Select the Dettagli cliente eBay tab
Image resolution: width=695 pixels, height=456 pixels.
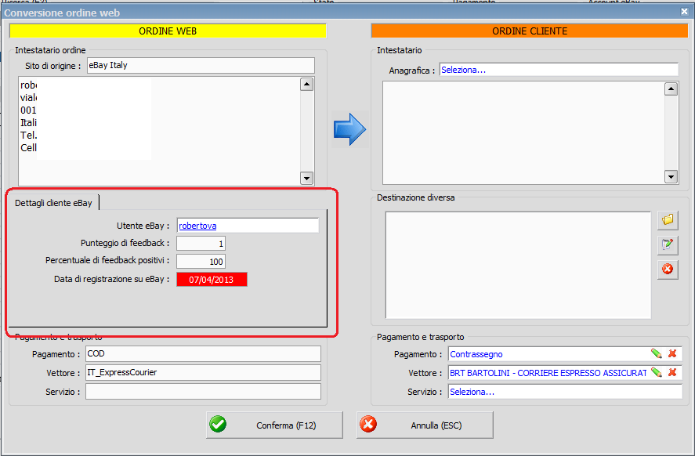tap(53, 203)
